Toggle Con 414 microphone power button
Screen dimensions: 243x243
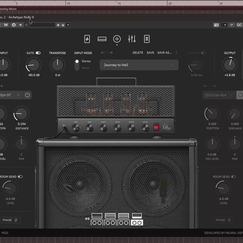click(x=240, y=95)
